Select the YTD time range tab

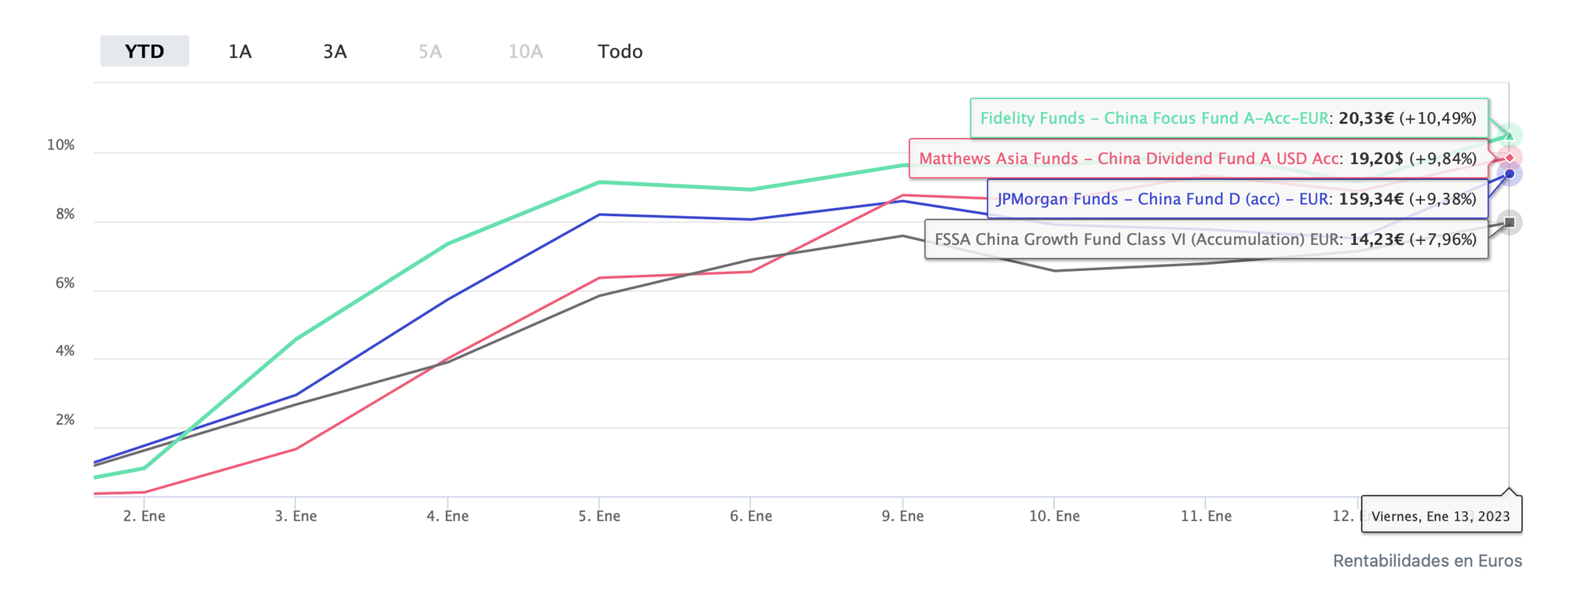tap(145, 52)
